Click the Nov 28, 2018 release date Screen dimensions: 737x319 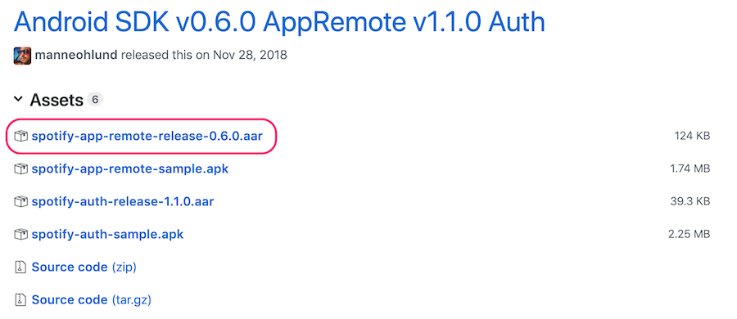[250, 55]
